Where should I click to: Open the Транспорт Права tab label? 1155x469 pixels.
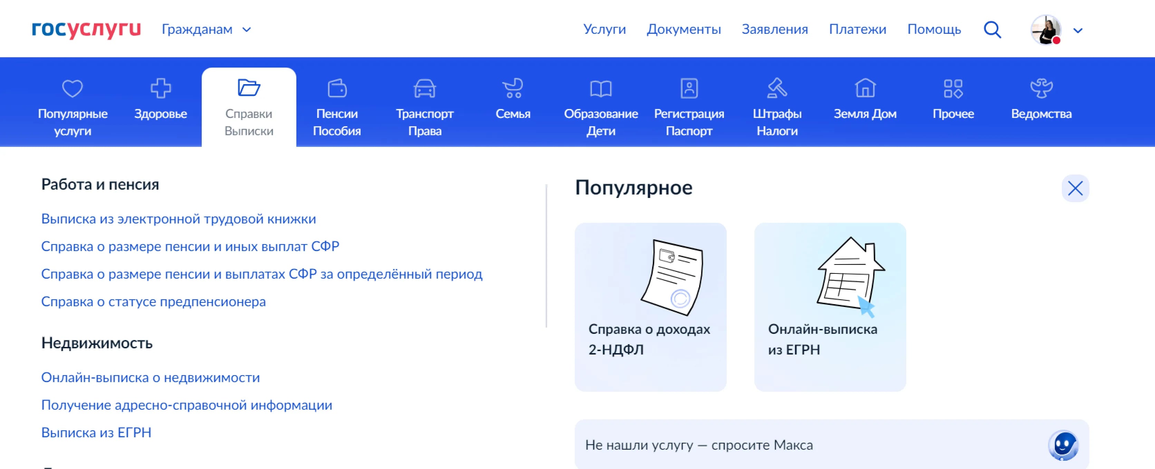[x=424, y=122]
